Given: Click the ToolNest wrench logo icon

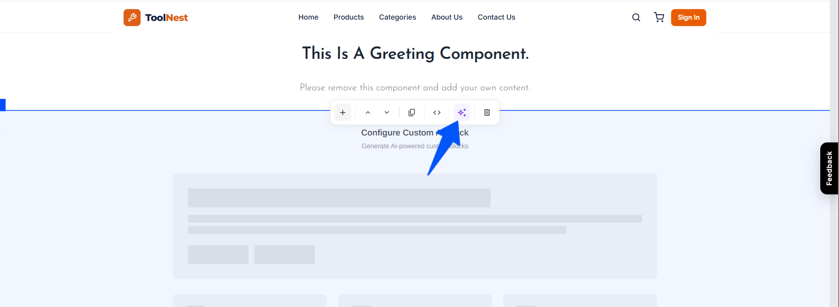Looking at the screenshot, I should coord(132,17).
